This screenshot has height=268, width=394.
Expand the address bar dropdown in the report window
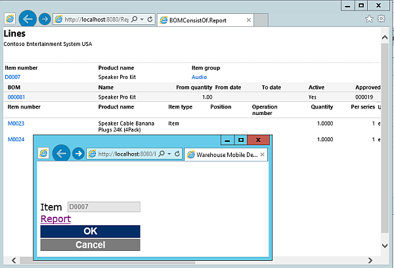tap(142, 20)
